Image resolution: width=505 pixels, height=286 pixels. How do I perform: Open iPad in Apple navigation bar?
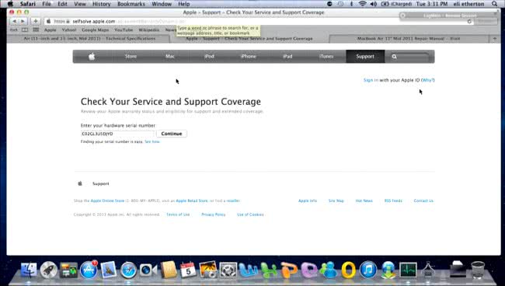[287, 57]
